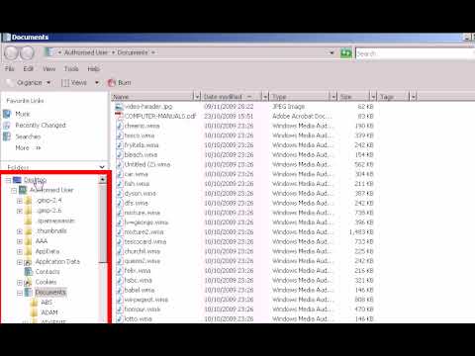Select the file Untitled (2).wma
The height and width of the screenshot is (356, 475).
pos(147,164)
